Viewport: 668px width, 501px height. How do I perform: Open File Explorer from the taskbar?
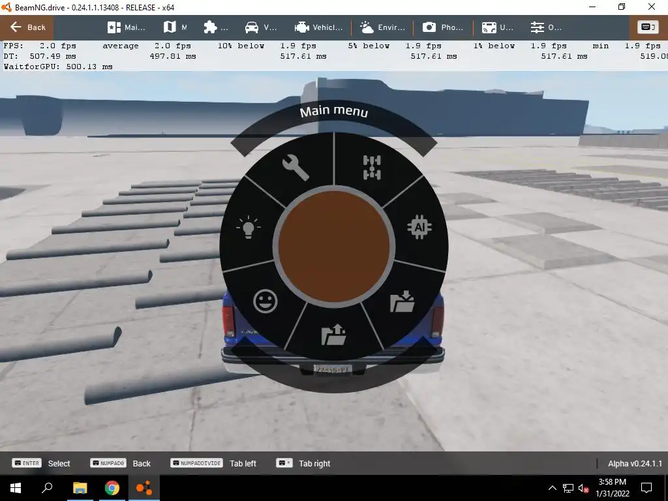click(80, 488)
